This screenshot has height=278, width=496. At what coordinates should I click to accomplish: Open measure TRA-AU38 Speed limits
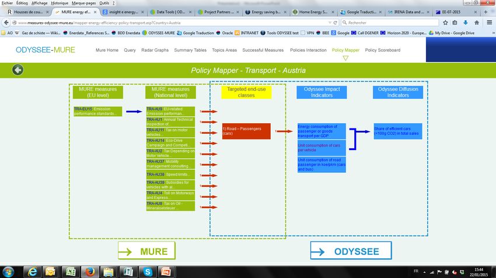170,174
